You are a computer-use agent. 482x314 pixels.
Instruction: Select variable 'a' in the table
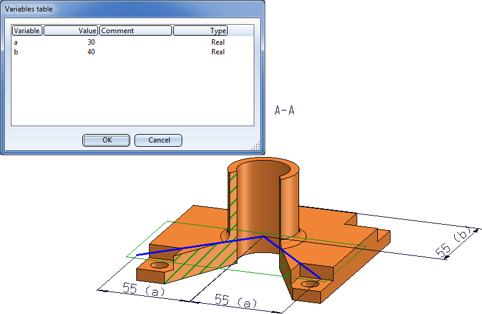[16, 42]
